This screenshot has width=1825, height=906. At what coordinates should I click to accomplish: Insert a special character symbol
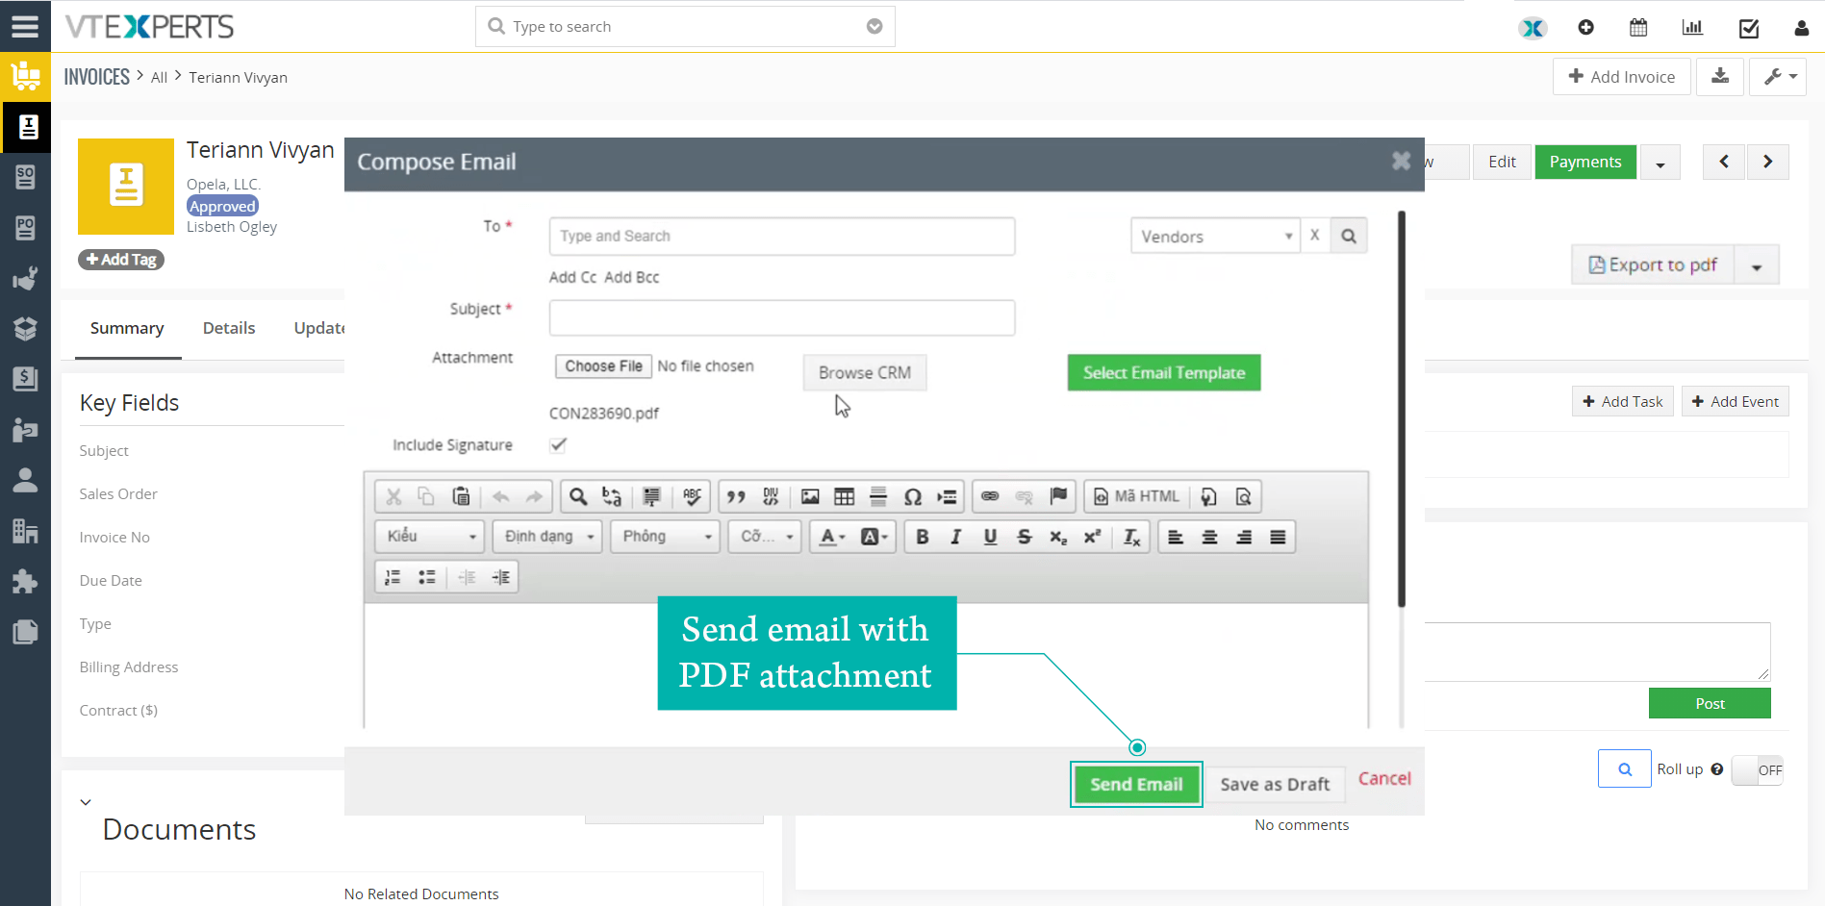pyautogui.click(x=912, y=496)
